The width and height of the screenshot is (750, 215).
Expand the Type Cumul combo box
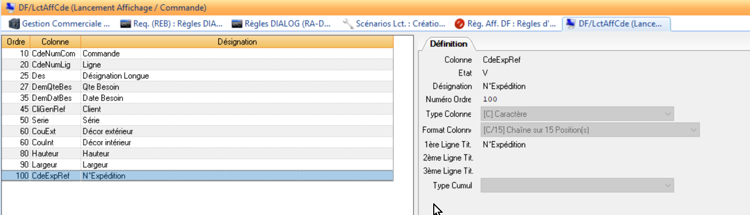(577, 186)
